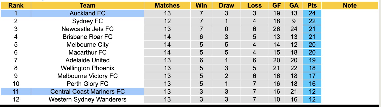Select Melbourne Victory FC entry
The image size is (381, 107).
pos(87,76)
